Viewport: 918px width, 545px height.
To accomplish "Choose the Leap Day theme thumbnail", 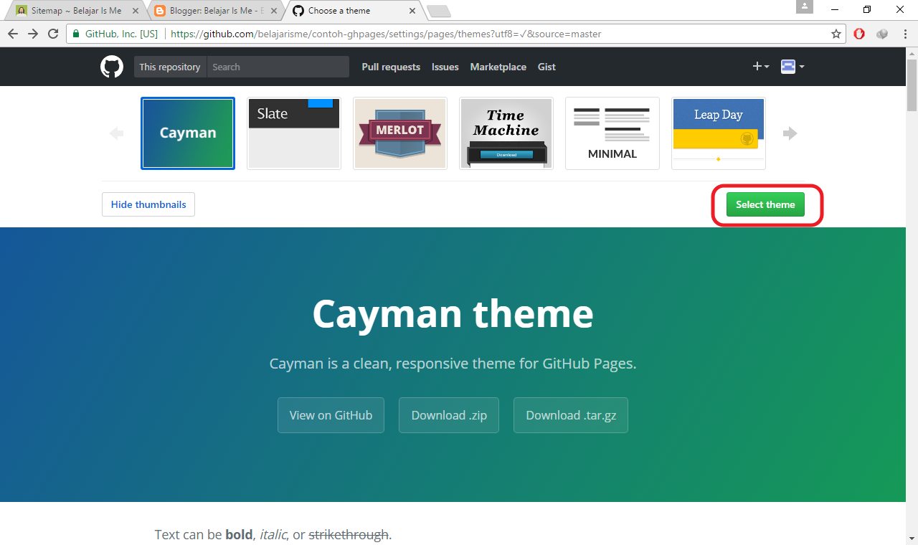I will pos(719,133).
